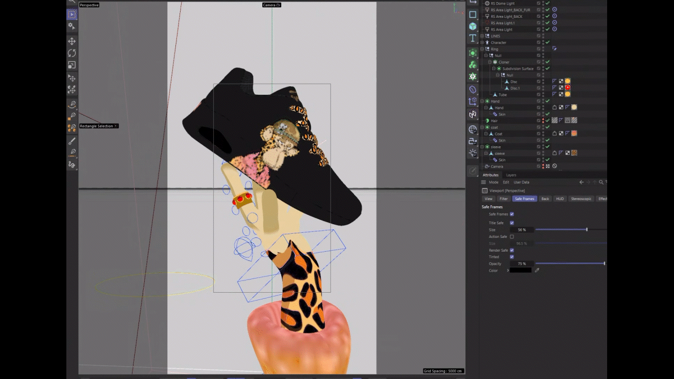Toggle the green checkmark of RS Dome Light
This screenshot has width=674, height=379.
click(548, 3)
